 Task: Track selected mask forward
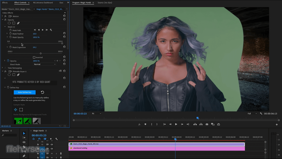43,30
